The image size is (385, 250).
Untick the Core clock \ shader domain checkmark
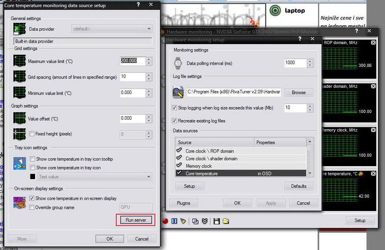point(179,158)
